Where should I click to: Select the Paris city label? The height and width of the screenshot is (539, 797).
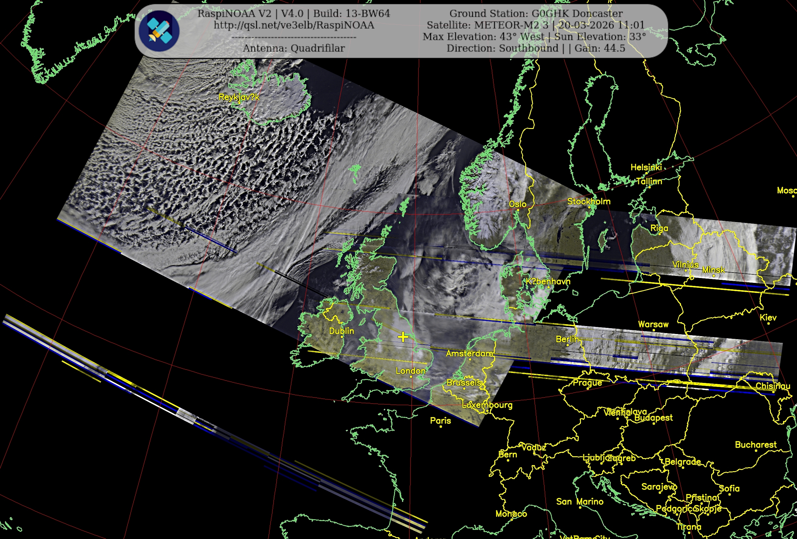click(440, 421)
